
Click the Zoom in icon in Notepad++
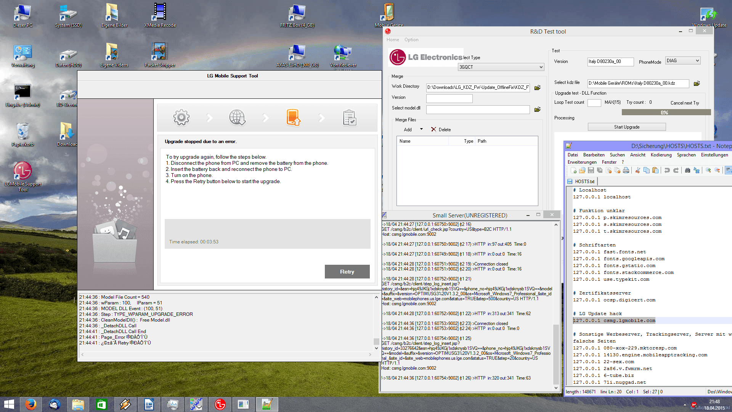[x=708, y=170]
